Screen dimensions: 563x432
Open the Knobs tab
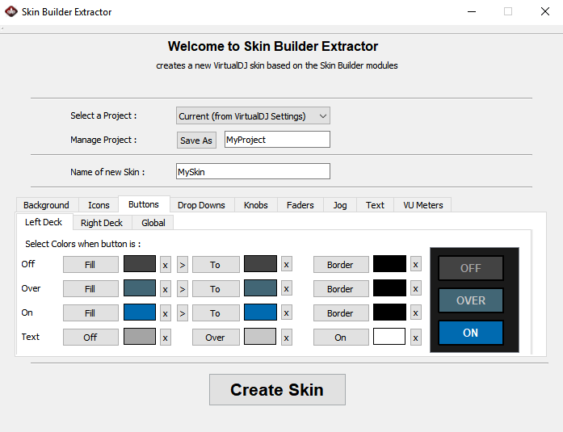255,205
